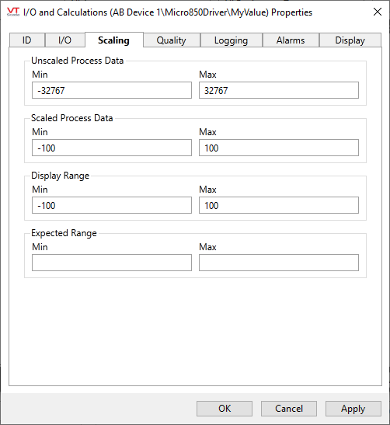The height and width of the screenshot is (425, 390).
Task: Show the Display tab
Action: click(350, 40)
